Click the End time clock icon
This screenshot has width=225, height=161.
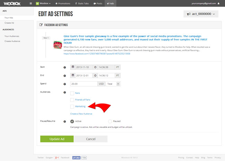[95, 75]
